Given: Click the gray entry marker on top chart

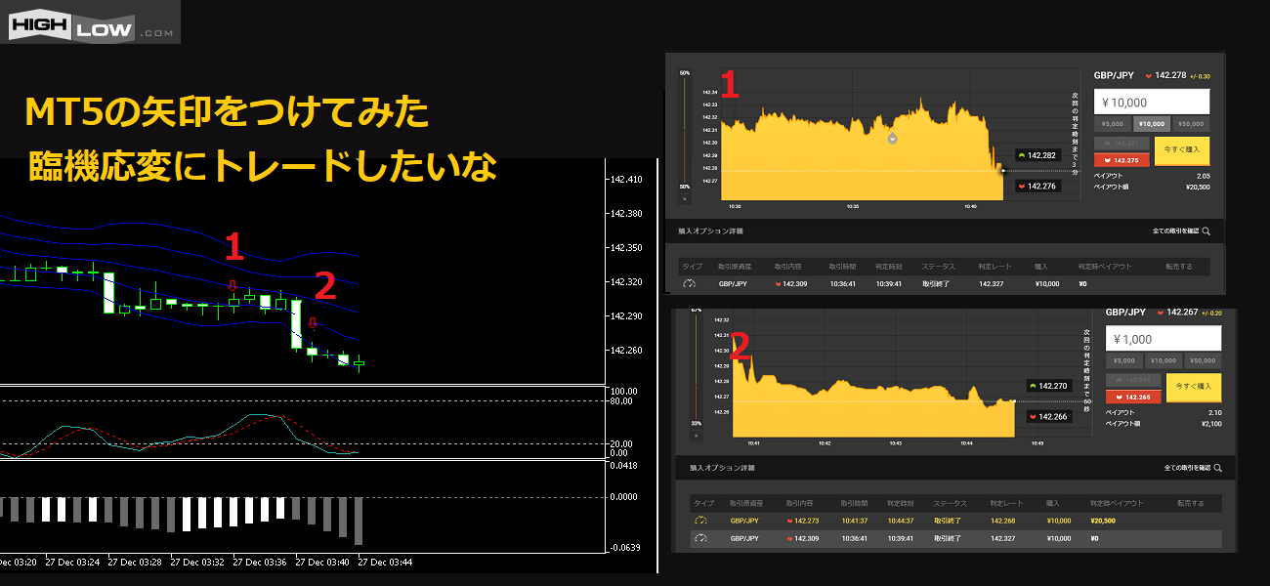Looking at the screenshot, I should pos(891,139).
